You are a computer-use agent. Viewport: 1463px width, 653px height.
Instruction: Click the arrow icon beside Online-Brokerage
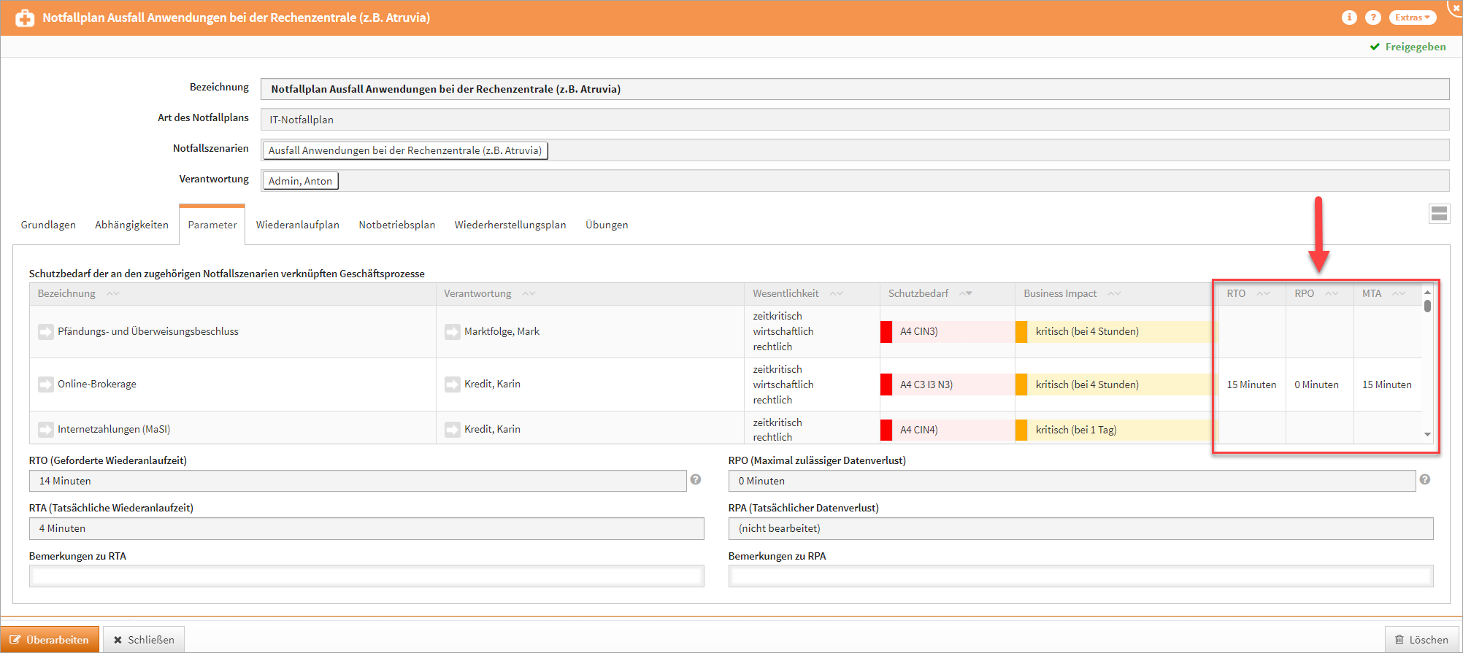pos(46,385)
